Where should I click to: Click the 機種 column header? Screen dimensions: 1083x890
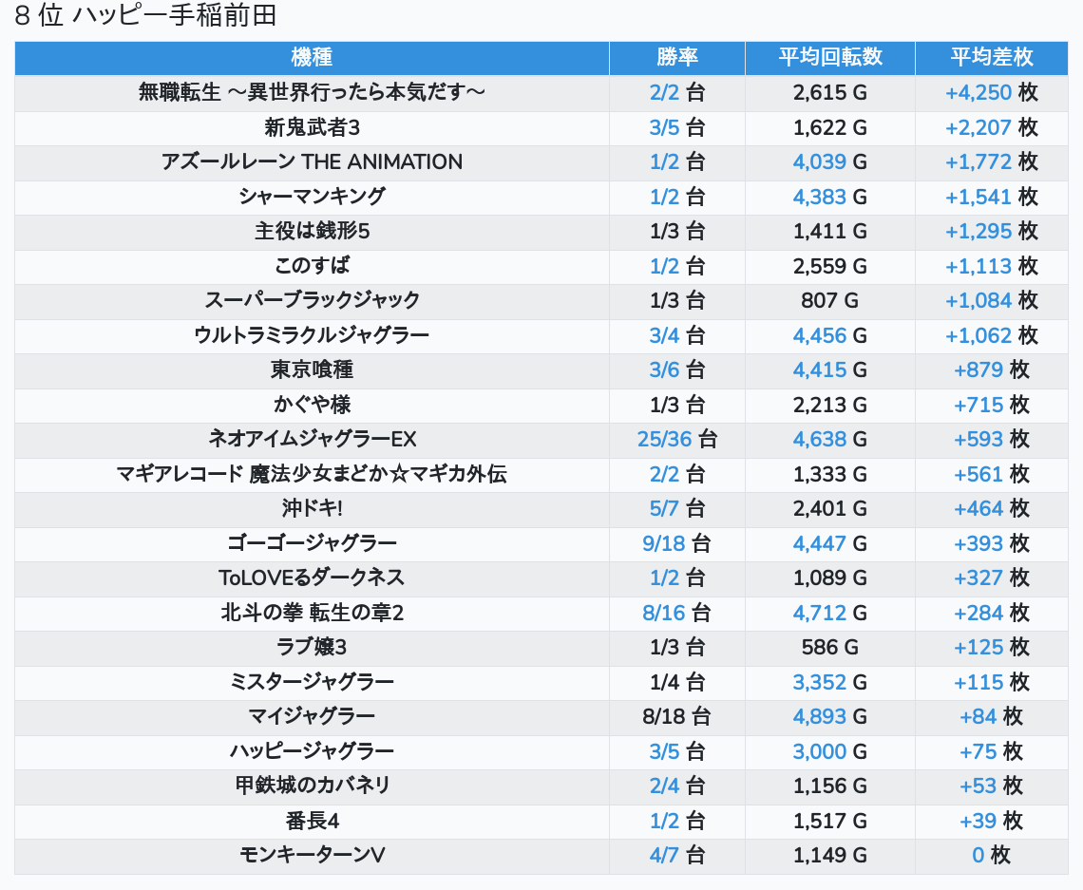pyautogui.click(x=312, y=57)
